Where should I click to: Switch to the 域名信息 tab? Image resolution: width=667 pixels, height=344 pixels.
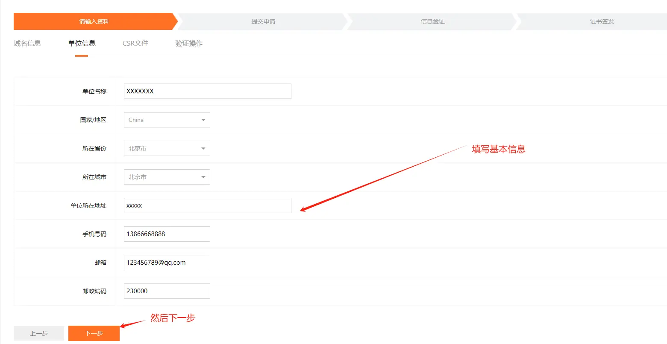pyautogui.click(x=27, y=43)
